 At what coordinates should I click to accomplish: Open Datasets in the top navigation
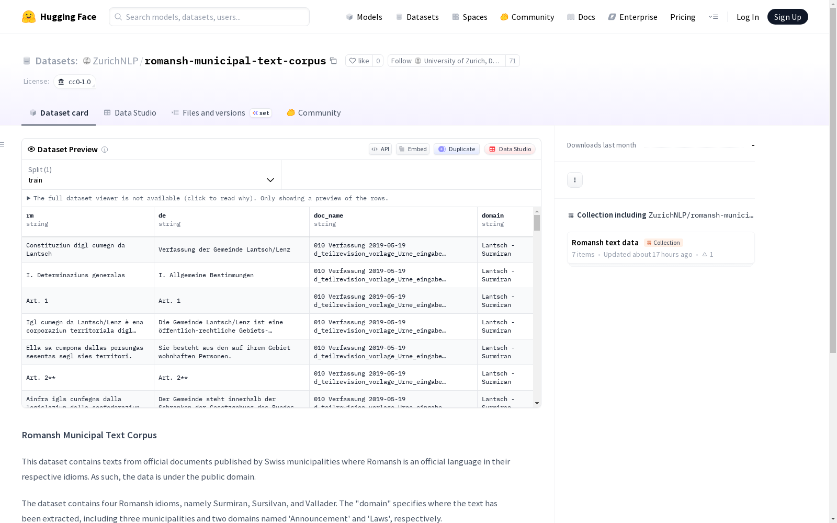(x=417, y=17)
